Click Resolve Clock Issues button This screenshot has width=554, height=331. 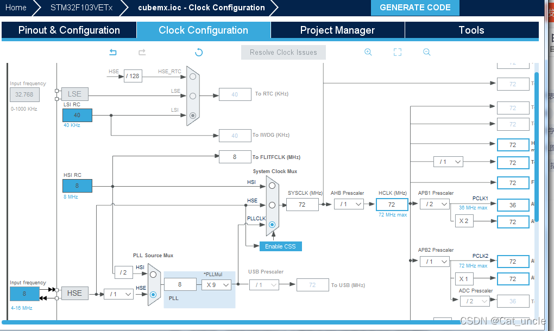point(284,52)
